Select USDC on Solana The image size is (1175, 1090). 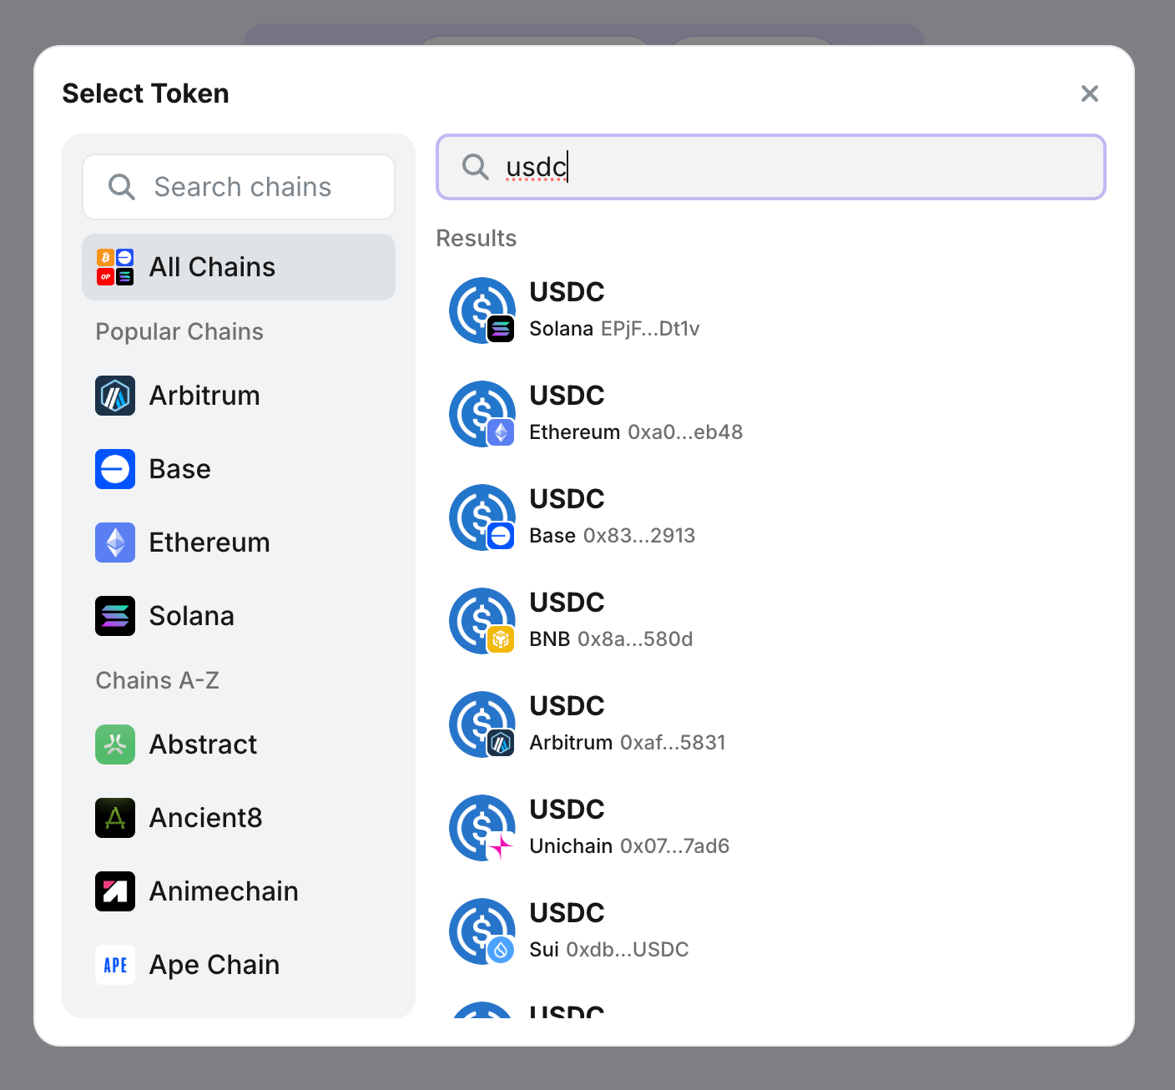(771, 310)
